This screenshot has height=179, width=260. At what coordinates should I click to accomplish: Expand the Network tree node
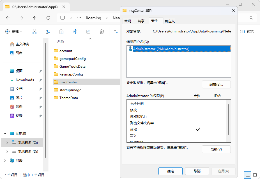click(5, 161)
